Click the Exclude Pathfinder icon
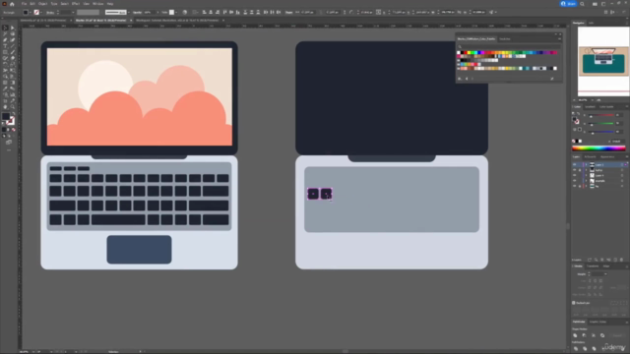Image resolution: width=630 pixels, height=354 pixels. coord(602,335)
